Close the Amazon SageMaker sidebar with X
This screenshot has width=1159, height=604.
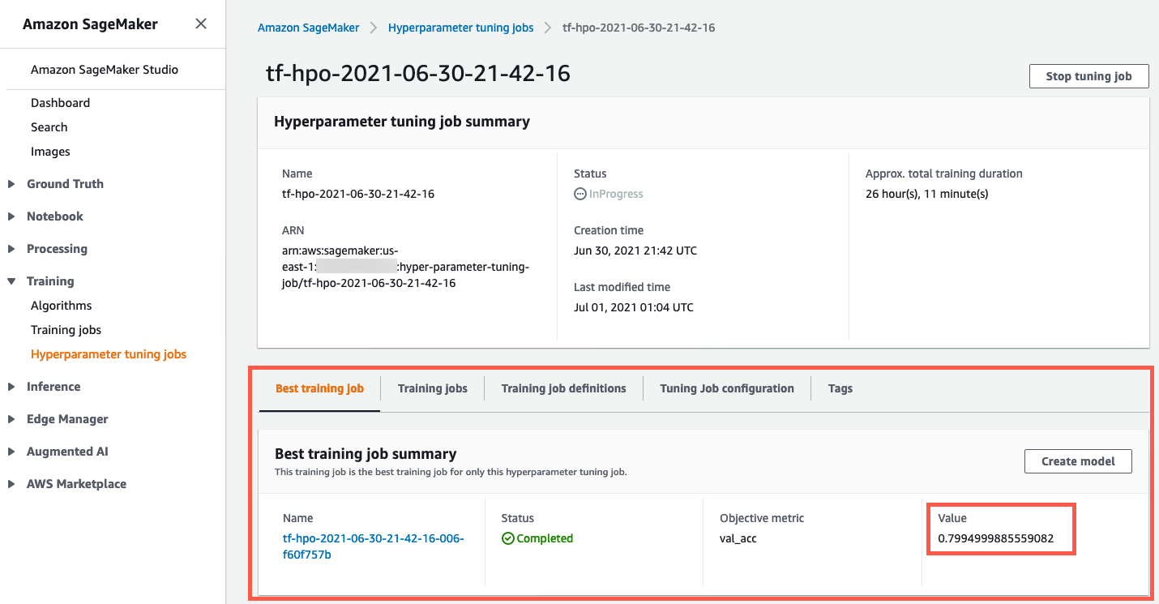[x=201, y=24]
